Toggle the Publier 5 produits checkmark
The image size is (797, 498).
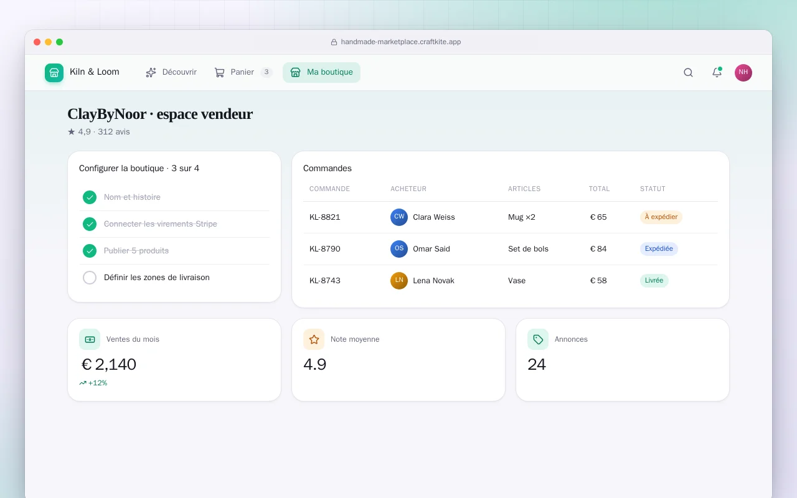pyautogui.click(x=90, y=251)
